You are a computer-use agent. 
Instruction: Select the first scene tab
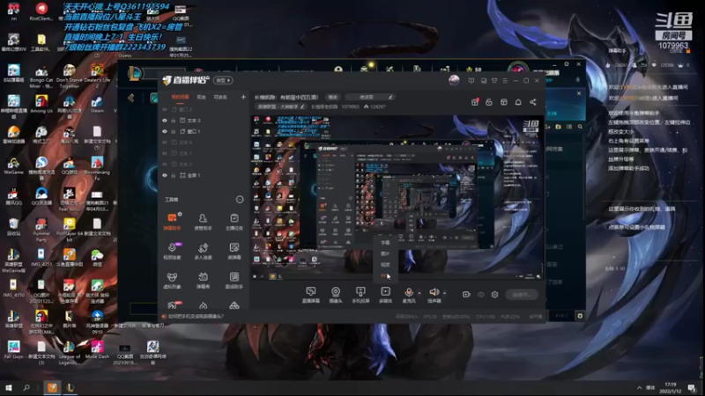[x=180, y=97]
